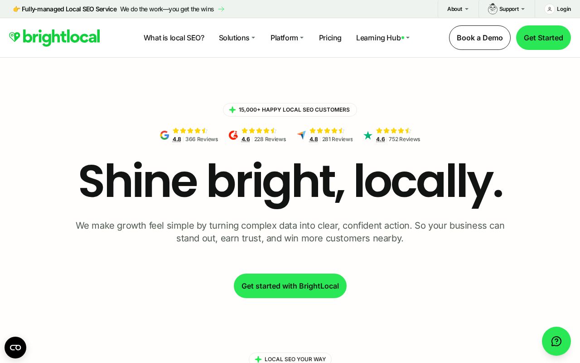580x363 pixels.
Task: Click the Get Started header button
Action: 543,38
